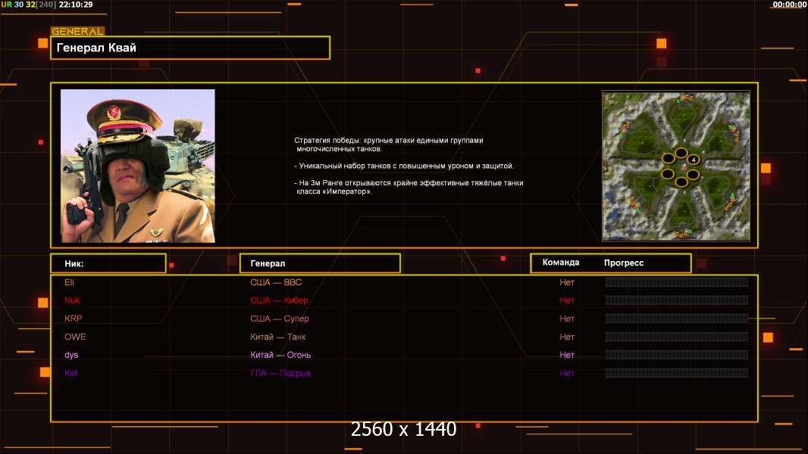Click General Kwai's portrait image
Image resolution: width=808 pixels, height=454 pixels.
pyautogui.click(x=138, y=166)
